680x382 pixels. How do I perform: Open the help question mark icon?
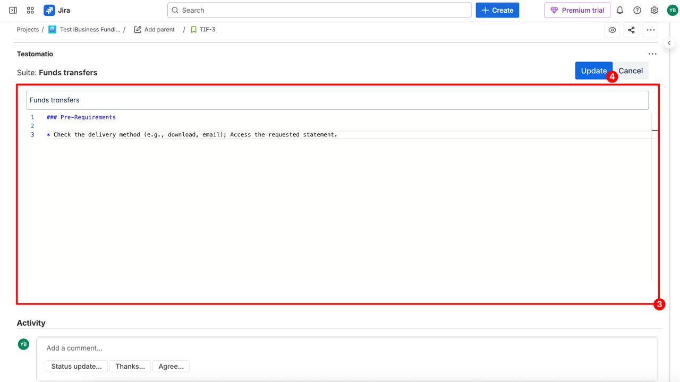coord(637,10)
